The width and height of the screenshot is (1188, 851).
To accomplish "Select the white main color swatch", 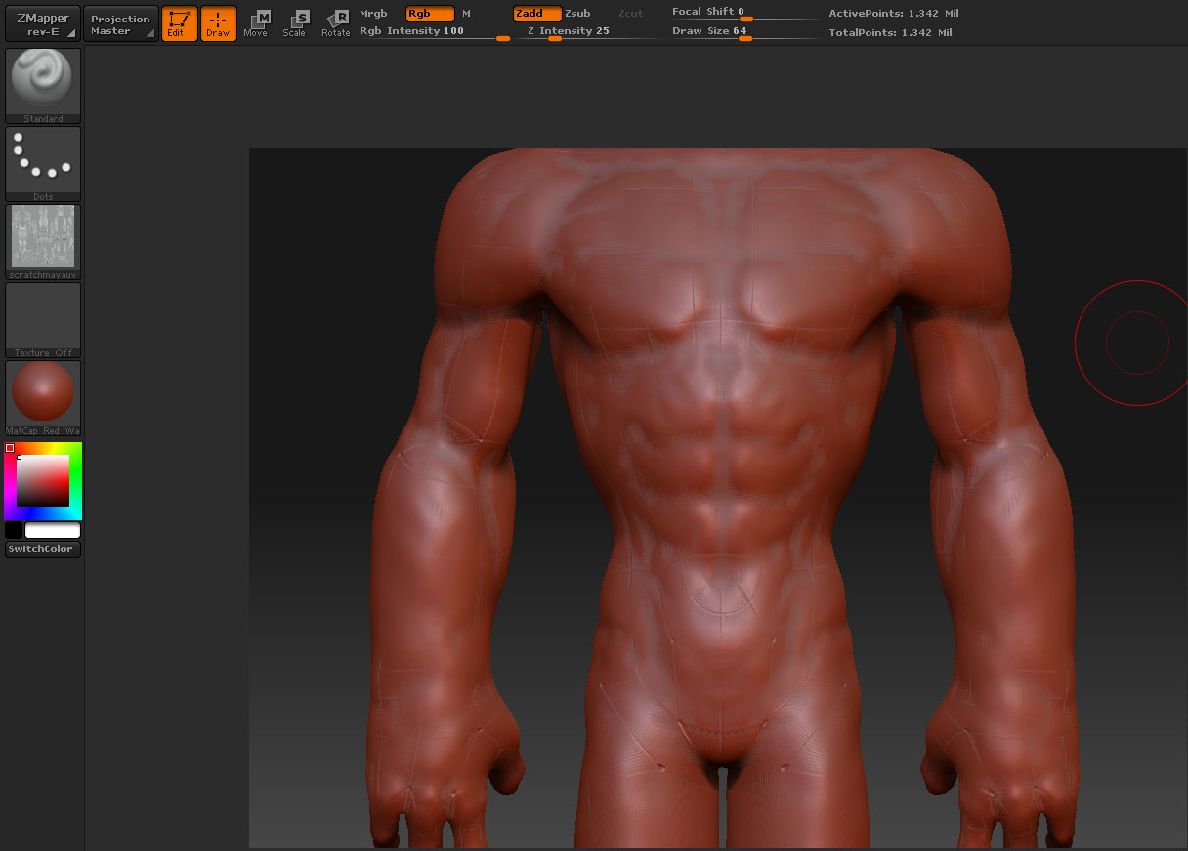I will (53, 530).
